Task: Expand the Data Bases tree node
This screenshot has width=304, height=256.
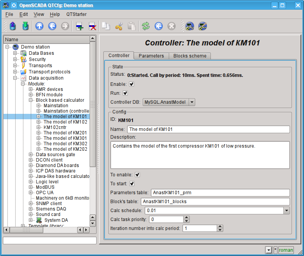Action: click(15, 53)
